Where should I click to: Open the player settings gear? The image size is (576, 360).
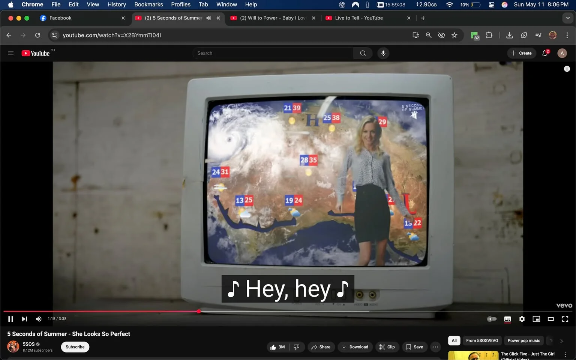click(x=522, y=319)
